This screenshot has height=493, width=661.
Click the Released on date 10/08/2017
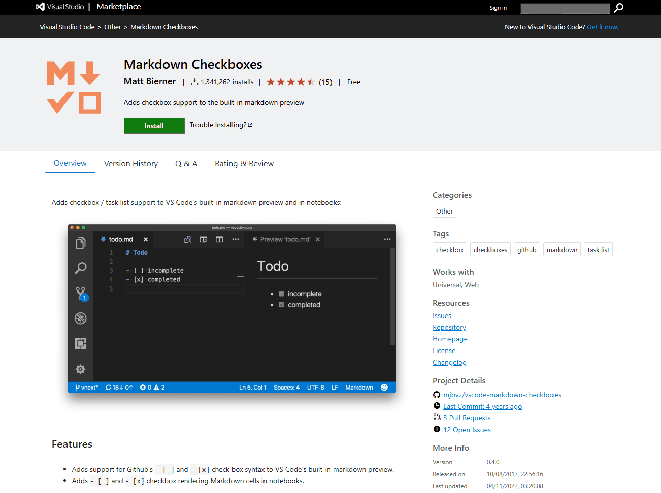pos(515,474)
